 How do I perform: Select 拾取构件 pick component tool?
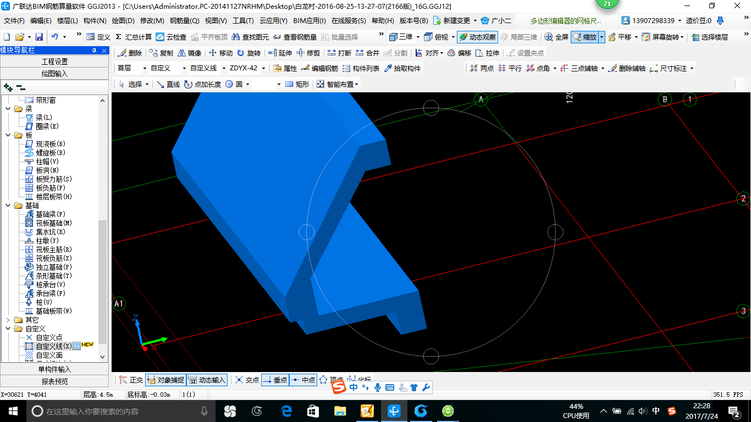402,68
